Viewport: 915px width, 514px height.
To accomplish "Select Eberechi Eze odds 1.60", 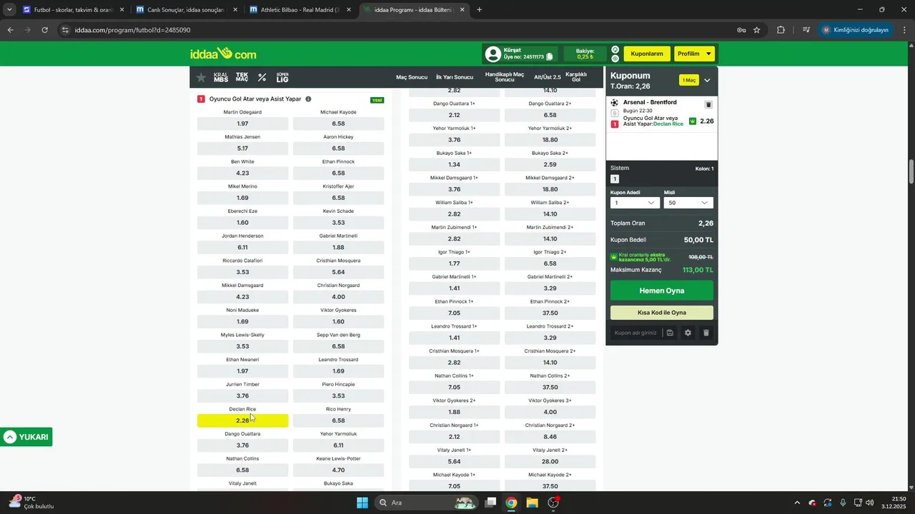I will (242, 223).
